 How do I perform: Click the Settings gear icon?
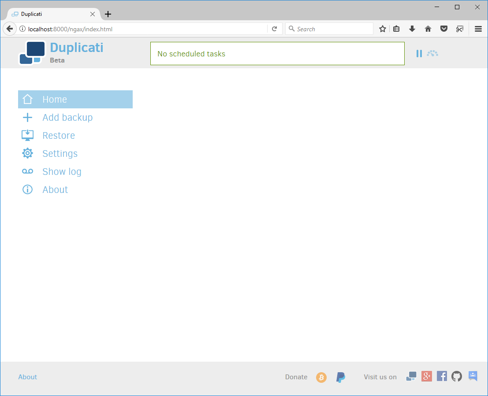coord(27,153)
